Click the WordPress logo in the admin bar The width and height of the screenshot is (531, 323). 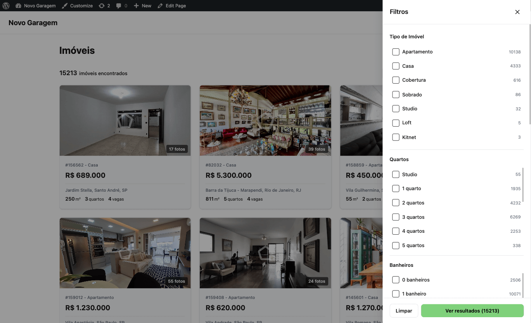pos(6,5)
